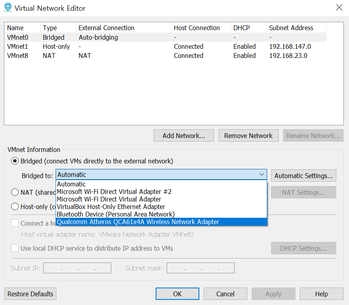
Task: Click the Apply button
Action: (x=274, y=294)
